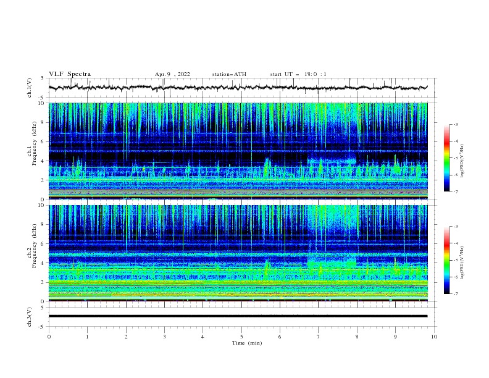Click the ch.2 colorbar log(PSD) label
Image resolution: width=489 pixels, height=378 pixels.
tap(462, 262)
